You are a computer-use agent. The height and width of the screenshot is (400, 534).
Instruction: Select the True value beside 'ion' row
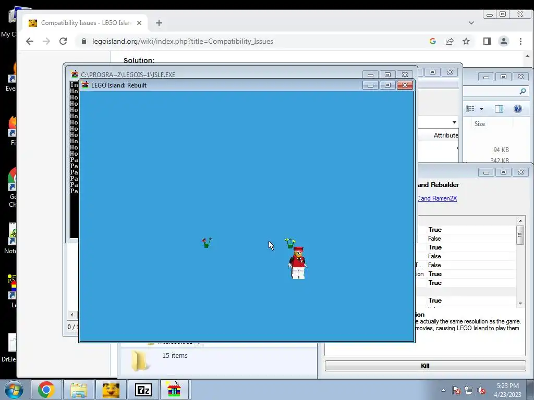pyautogui.click(x=435, y=274)
